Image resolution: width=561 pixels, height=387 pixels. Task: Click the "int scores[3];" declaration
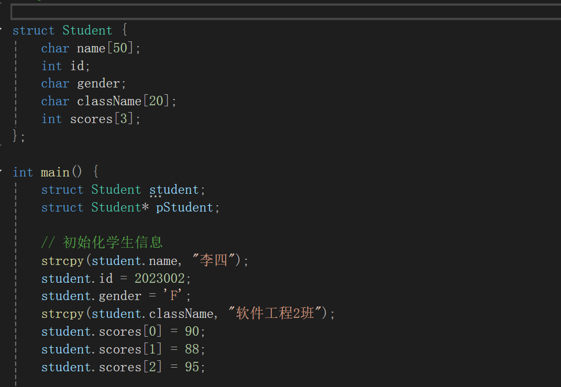[x=91, y=119]
